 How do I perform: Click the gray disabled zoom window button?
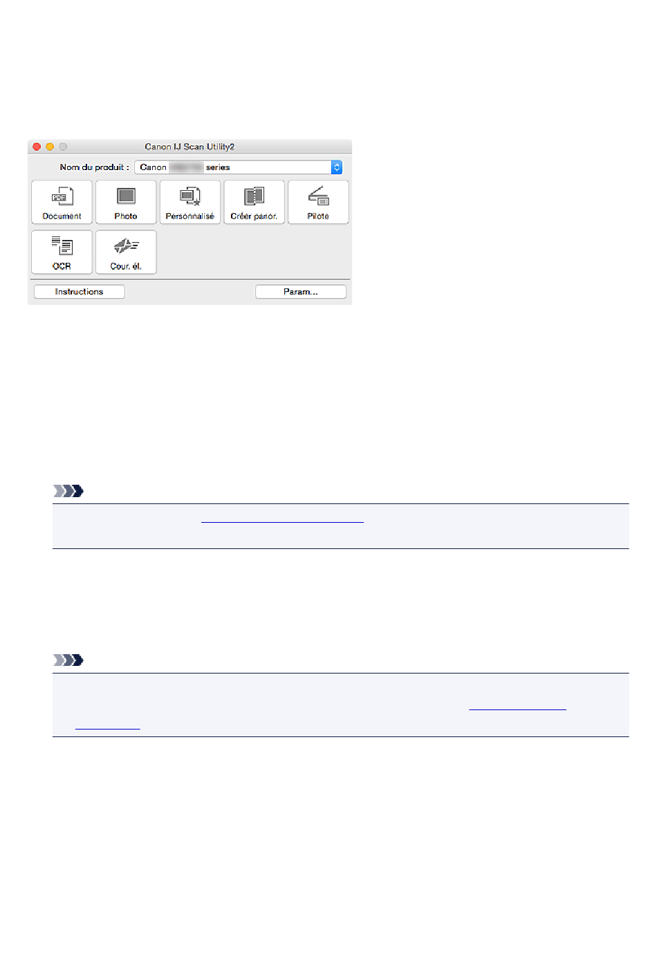click(x=63, y=147)
